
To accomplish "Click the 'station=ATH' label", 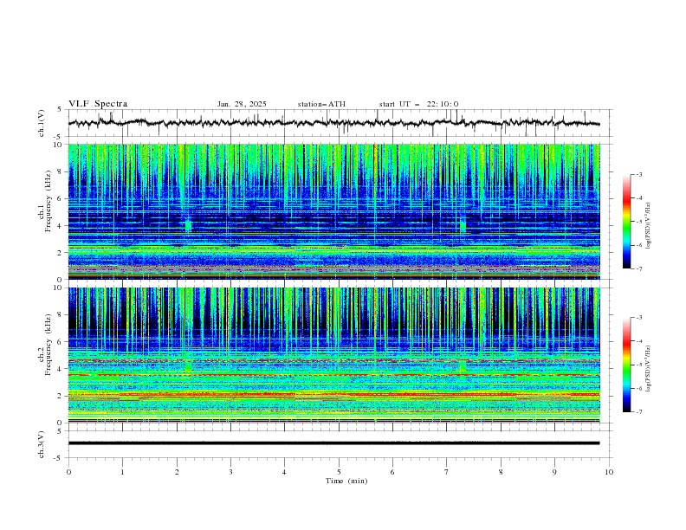I will tap(321, 104).
